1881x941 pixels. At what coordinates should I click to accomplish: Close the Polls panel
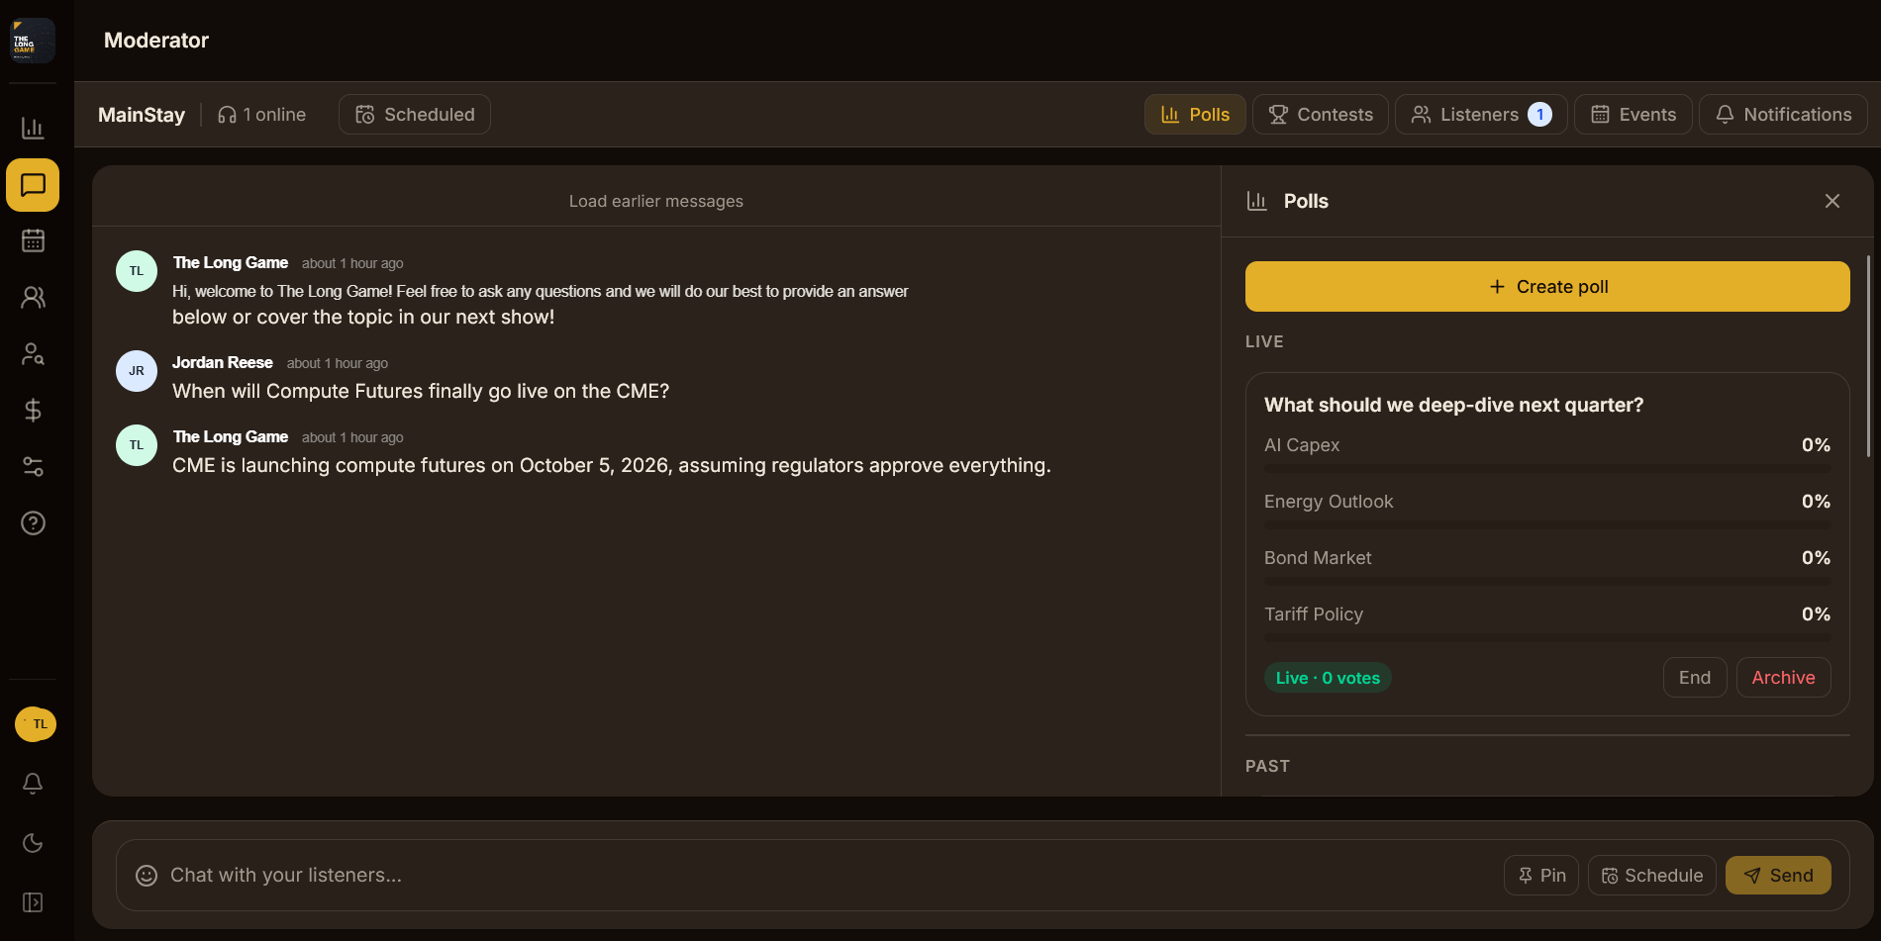(x=1832, y=201)
